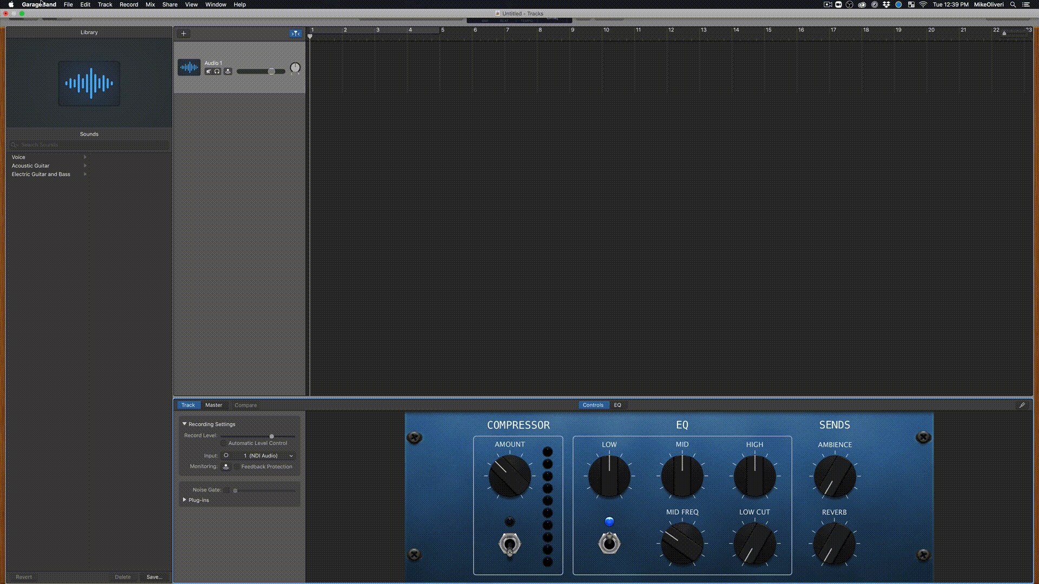Open the Mix menu
Image resolution: width=1039 pixels, height=584 pixels.
coord(150,4)
